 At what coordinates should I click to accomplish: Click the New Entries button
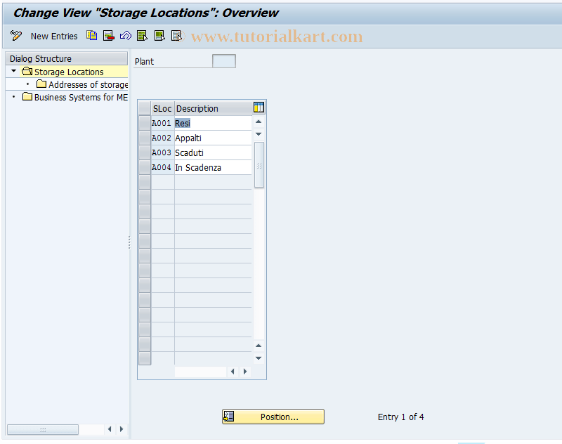click(54, 36)
